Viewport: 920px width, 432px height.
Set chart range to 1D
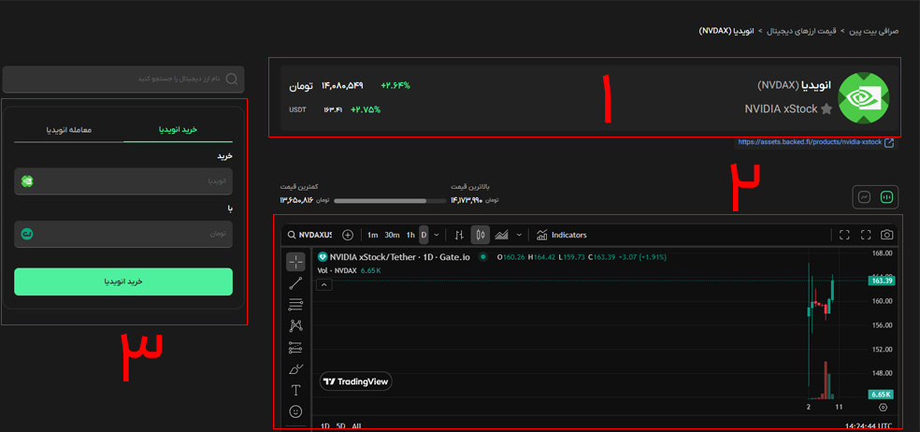[324, 426]
